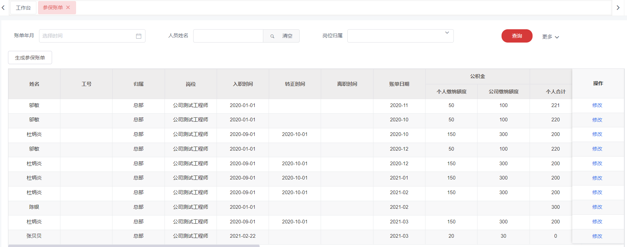The image size is (627, 247).
Task: Click the 生成参保账单 button
Action: (30, 58)
